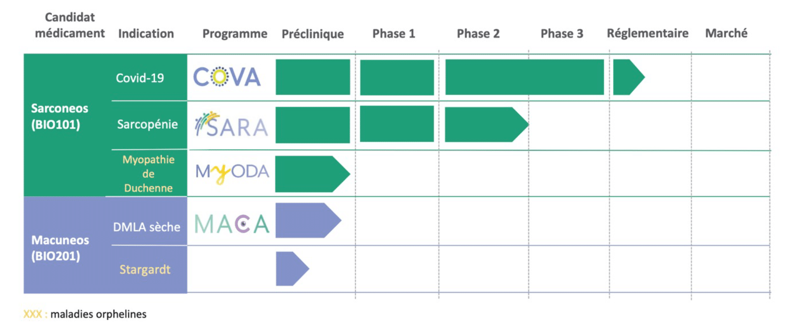Select the MYODA preclinical arrow bar
The width and height of the screenshot is (794, 330).
pyautogui.click(x=312, y=174)
